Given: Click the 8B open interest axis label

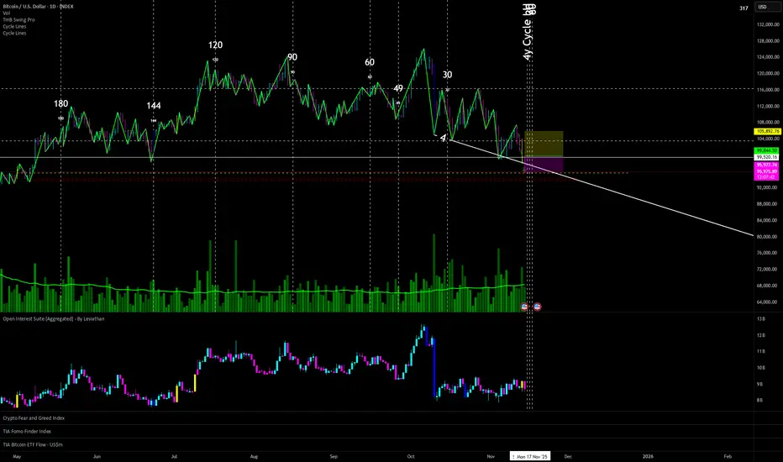Looking at the screenshot, I should tap(760, 400).
